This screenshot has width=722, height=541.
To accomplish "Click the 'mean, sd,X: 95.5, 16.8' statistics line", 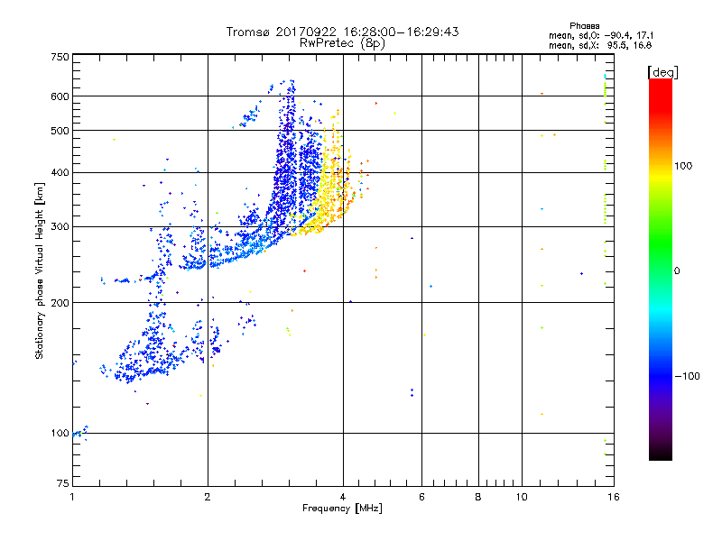I will (600, 45).
